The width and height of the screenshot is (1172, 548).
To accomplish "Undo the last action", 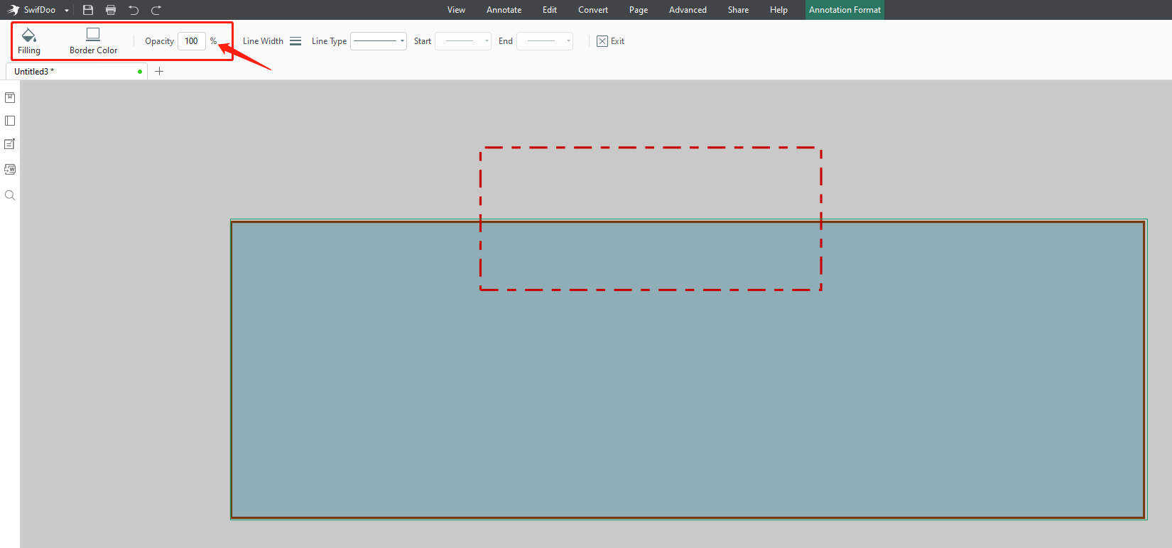I will tap(134, 10).
